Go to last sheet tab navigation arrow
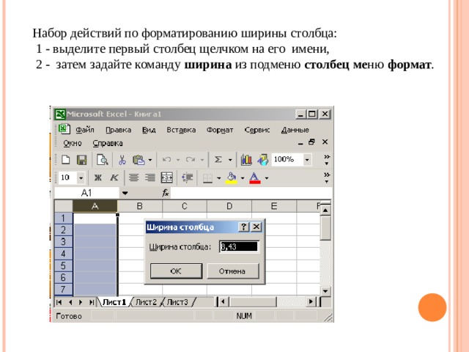 92,302
